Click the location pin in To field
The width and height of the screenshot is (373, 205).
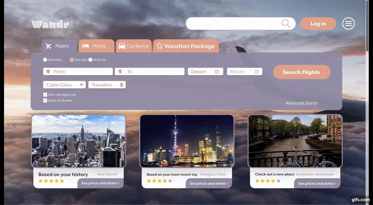[120, 71]
